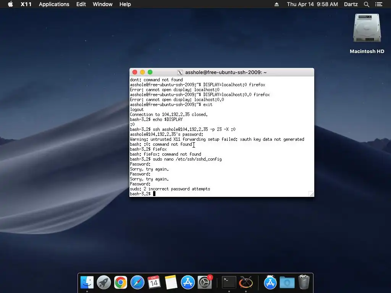The height and width of the screenshot is (293, 391).
Task: Open Notification Center list icon
Action: click(x=378, y=4)
